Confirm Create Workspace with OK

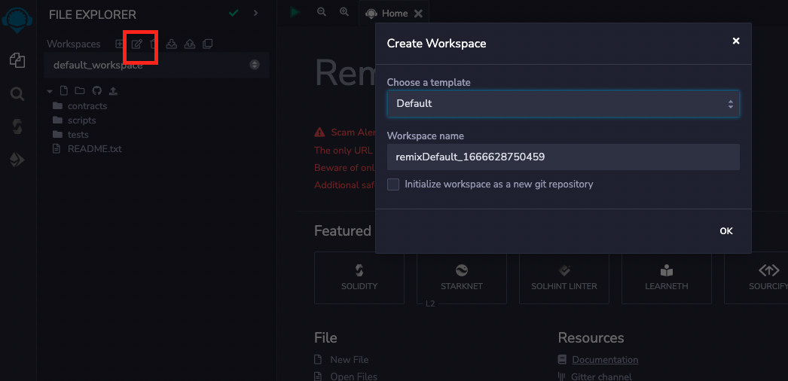[726, 231]
